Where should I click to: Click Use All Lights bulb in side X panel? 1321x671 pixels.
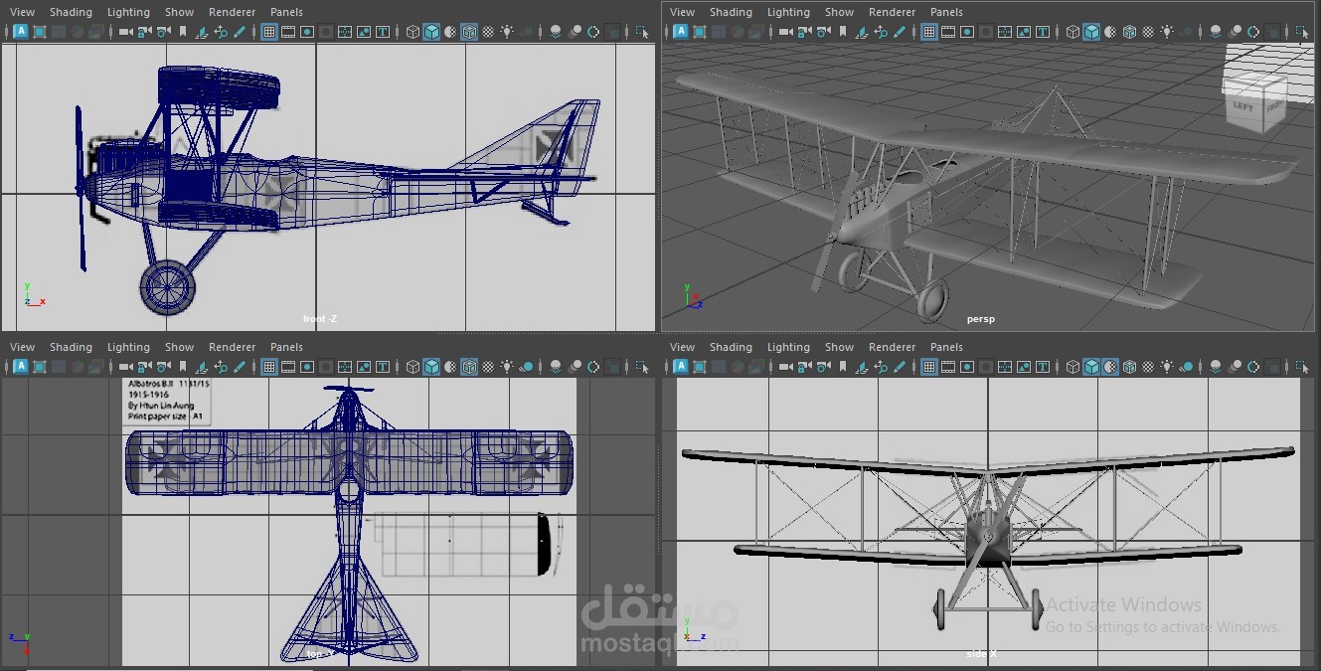click(1167, 367)
